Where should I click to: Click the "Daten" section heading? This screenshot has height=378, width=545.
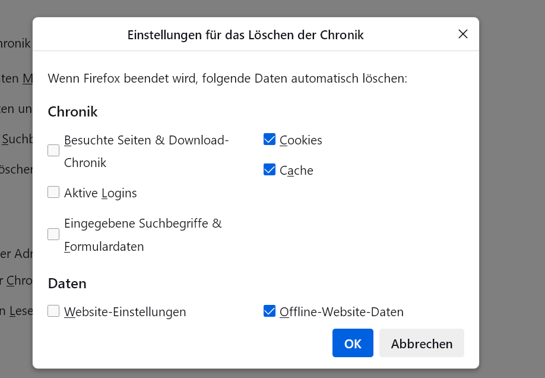[x=67, y=283]
